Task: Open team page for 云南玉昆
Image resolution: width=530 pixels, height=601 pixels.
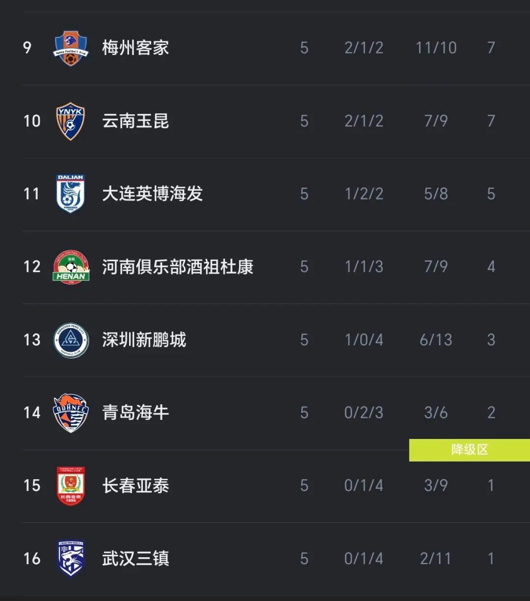Action: coord(135,121)
